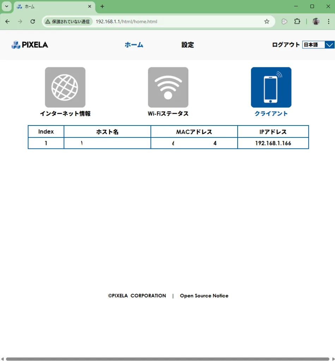335x361 pixels.
Task: Go back with the browser back arrow
Action: click(7, 22)
